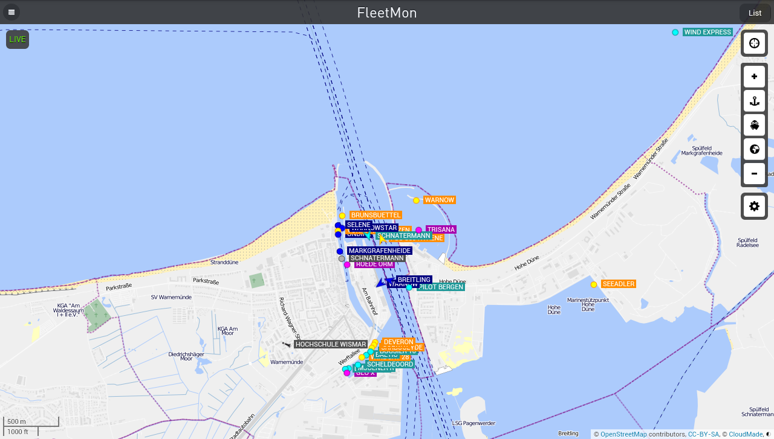Click the orange WARNOW label
This screenshot has height=439, width=774.
coord(439,200)
